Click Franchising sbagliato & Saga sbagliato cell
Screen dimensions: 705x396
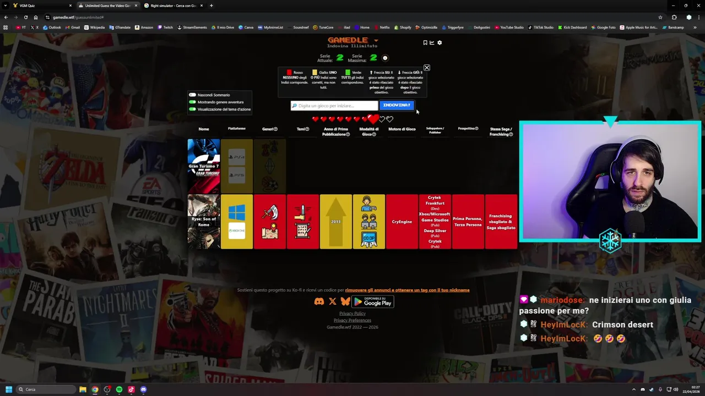(501, 222)
